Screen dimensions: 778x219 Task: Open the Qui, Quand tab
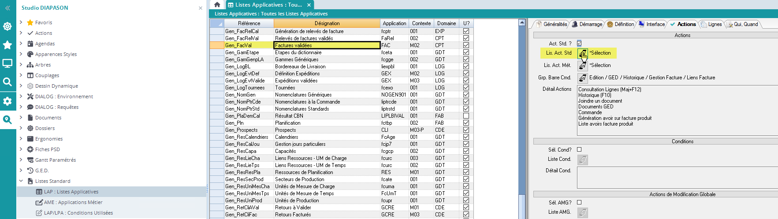(x=743, y=24)
